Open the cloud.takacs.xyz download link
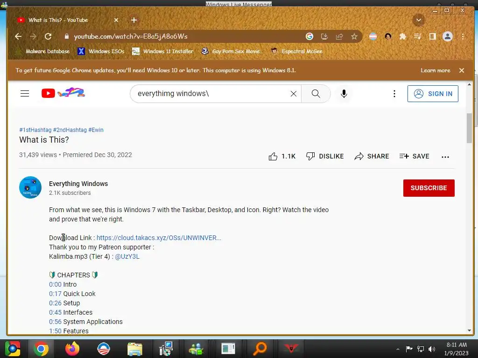The height and width of the screenshot is (358, 478). tap(159, 238)
